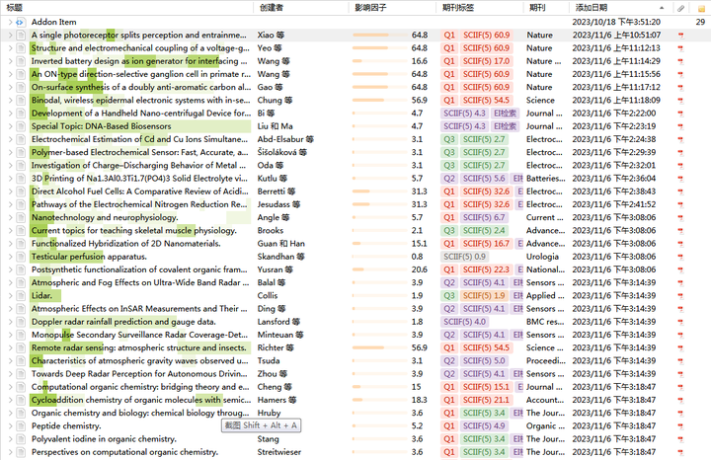Expand the Lidar. row
This screenshot has height=460, width=711.
coord(10,296)
